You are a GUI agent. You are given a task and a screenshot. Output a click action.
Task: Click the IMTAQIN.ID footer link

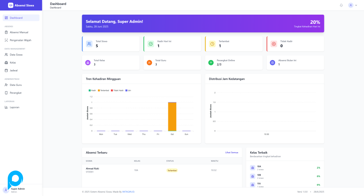click(129, 192)
